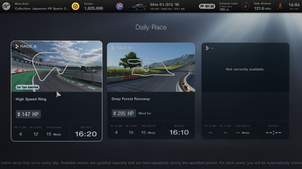Click the scrolling help text at bottom

[151, 163]
